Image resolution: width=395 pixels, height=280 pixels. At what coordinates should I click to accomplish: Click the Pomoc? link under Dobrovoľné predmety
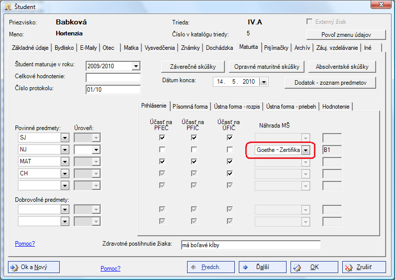(x=25, y=244)
